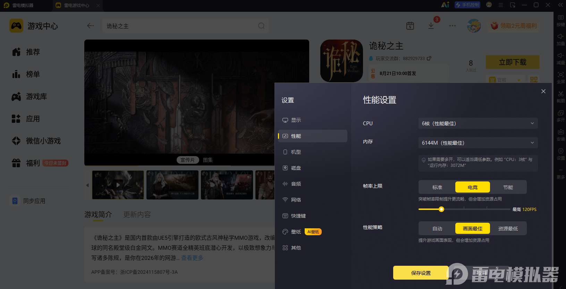Select 标准 frame rate limit
Image resolution: width=566 pixels, height=289 pixels.
click(x=437, y=187)
